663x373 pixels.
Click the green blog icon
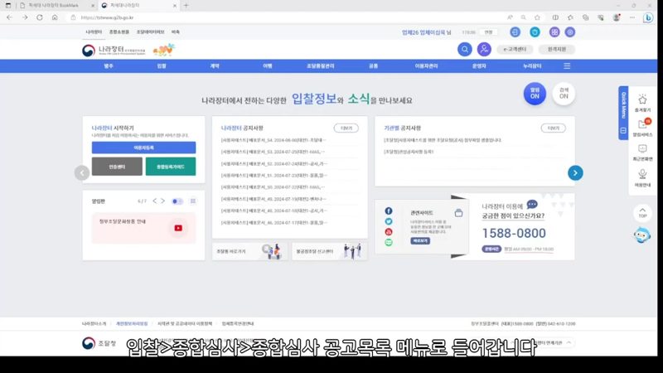389,242
